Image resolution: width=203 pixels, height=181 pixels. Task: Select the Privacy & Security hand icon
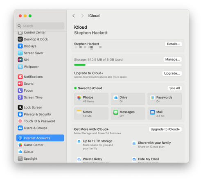point(20,114)
